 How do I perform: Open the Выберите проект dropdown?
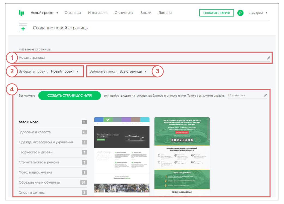tap(65, 71)
